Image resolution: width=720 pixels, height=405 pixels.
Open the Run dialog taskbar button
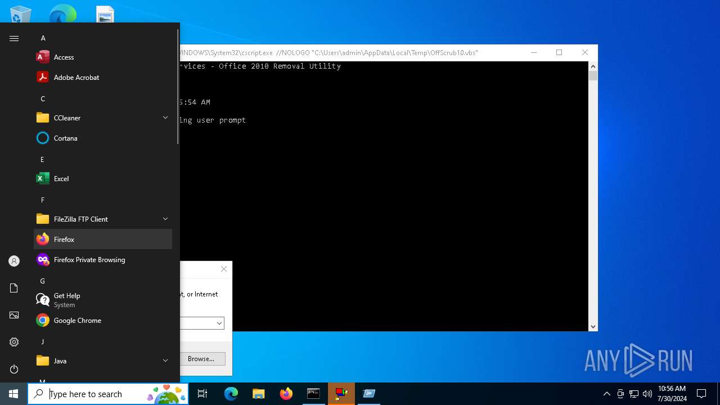click(x=369, y=394)
